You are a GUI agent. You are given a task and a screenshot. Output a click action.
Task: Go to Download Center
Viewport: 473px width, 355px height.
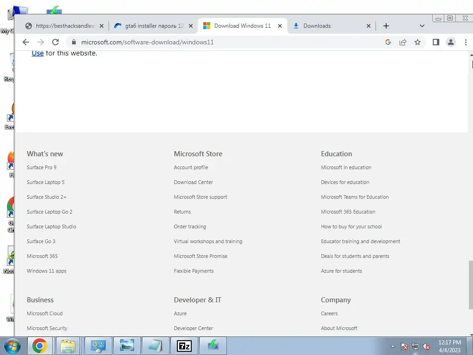[x=194, y=182]
